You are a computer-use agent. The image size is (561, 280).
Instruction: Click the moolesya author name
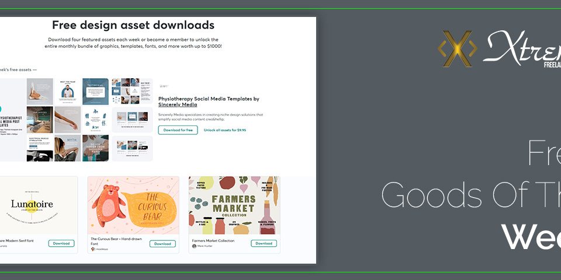click(101, 249)
